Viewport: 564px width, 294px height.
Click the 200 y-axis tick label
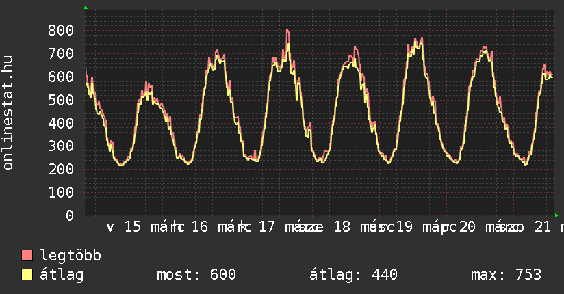(x=61, y=169)
